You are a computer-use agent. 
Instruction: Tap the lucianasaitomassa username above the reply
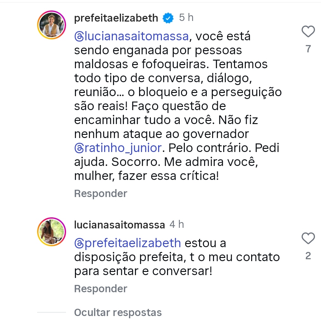119,225
